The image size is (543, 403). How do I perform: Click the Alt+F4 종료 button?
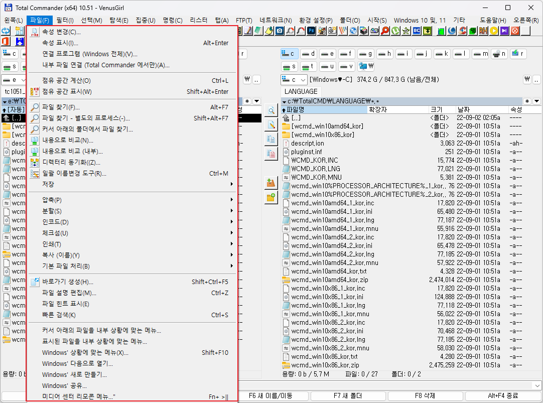(503, 395)
